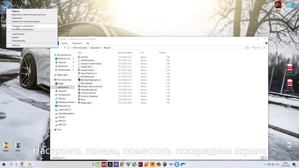This screenshot has height=168, width=299.
Task: Open taskbar search magnifier
Action: (11, 164)
